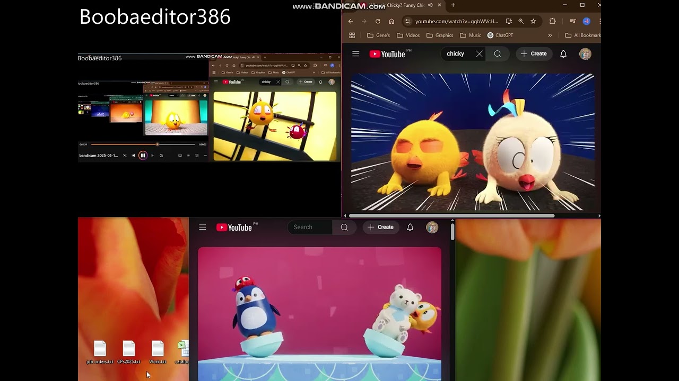
Task: Open the Chrome profile avatar
Action: tap(586, 21)
